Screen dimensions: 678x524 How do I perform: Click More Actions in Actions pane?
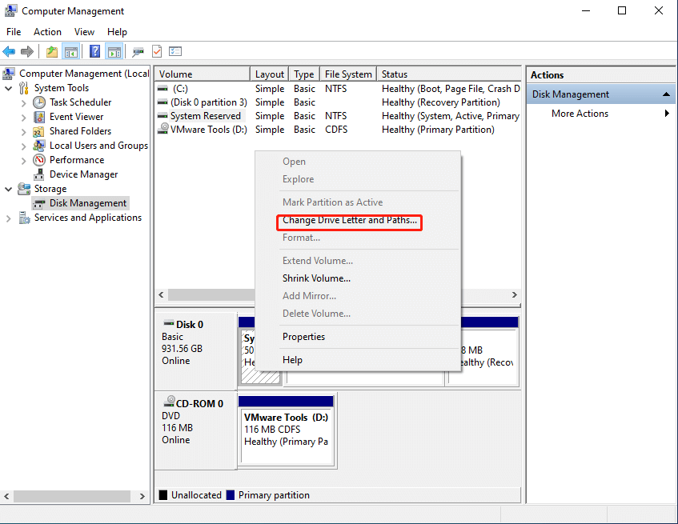pyautogui.click(x=580, y=113)
